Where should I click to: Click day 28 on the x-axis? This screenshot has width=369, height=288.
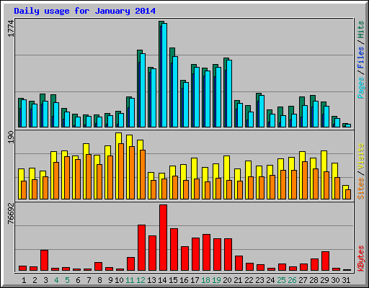[x=314, y=280]
